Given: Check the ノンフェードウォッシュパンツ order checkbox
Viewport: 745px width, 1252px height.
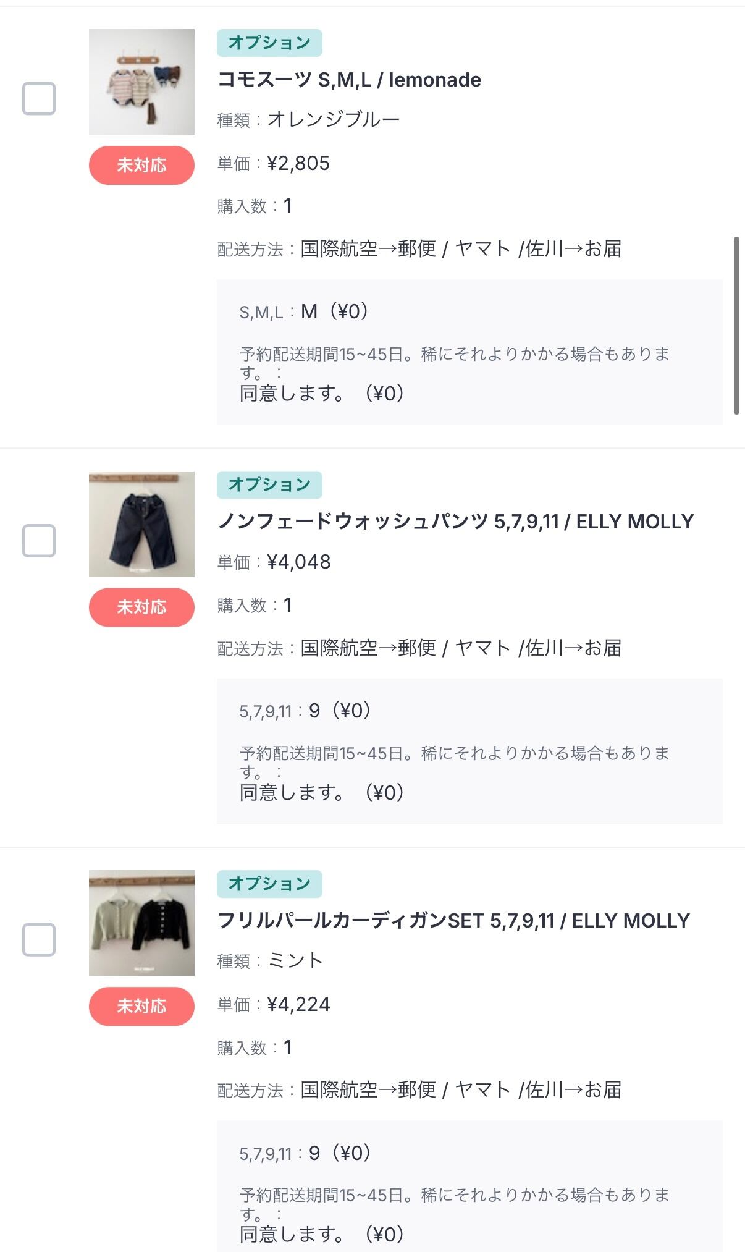Looking at the screenshot, I should click(39, 541).
